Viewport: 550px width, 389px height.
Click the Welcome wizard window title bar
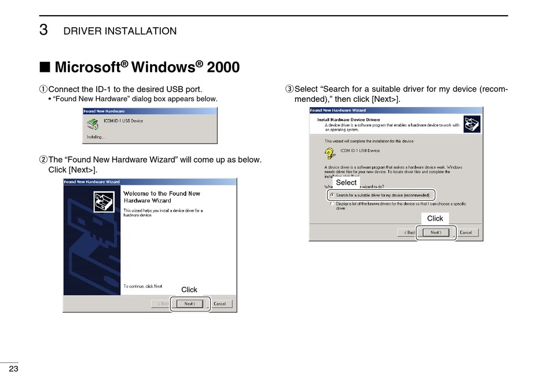point(150,182)
